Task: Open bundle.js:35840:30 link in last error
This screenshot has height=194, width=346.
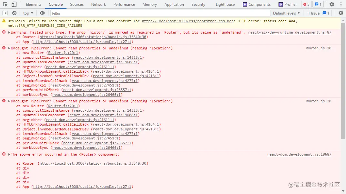Action: 93,163
